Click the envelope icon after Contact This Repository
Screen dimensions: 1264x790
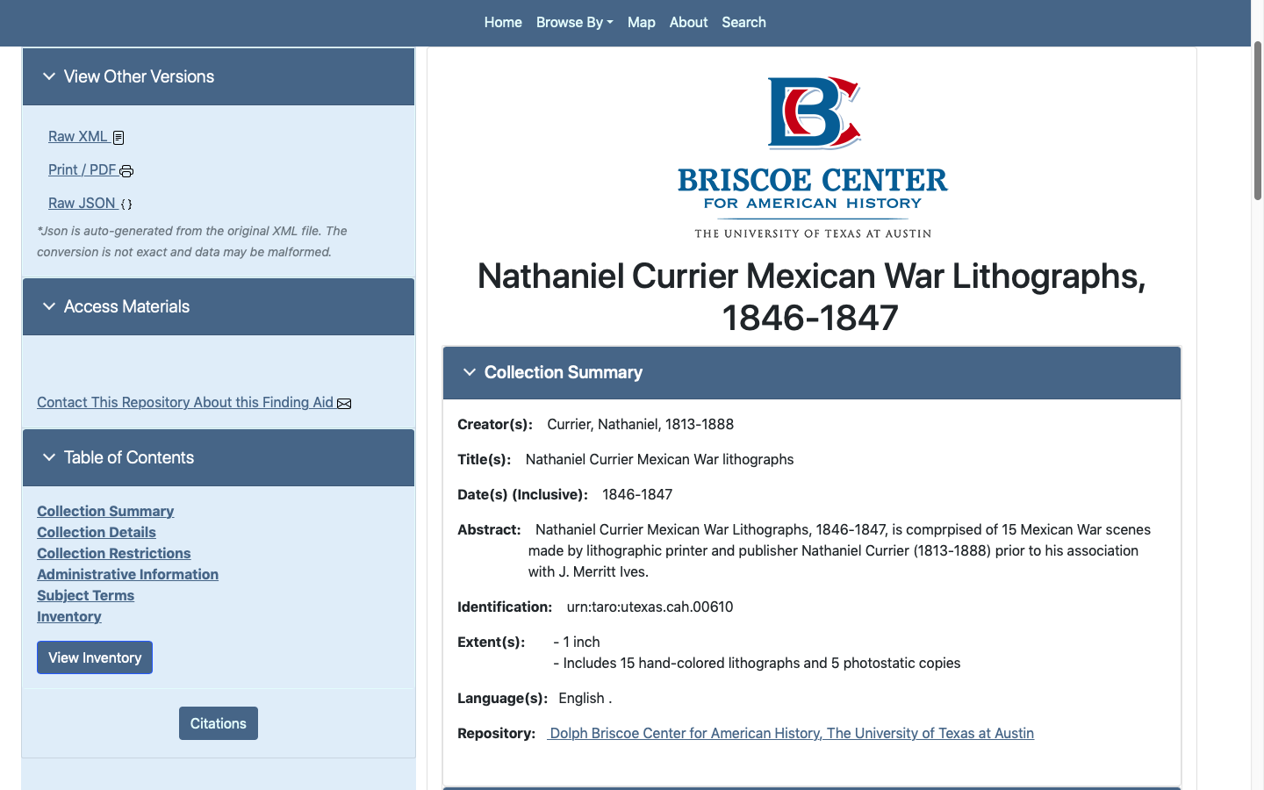(x=344, y=404)
